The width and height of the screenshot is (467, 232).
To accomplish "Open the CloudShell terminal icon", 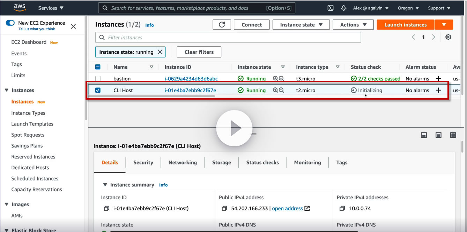I will [330, 8].
